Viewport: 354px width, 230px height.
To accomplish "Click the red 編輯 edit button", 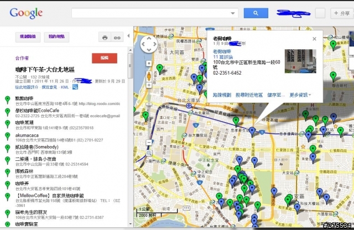I will (105, 58).
